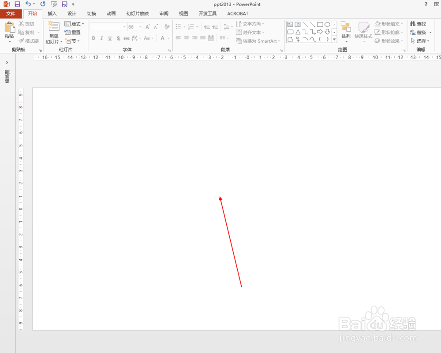
Task: Align text left
Action: pyautogui.click(x=178, y=38)
